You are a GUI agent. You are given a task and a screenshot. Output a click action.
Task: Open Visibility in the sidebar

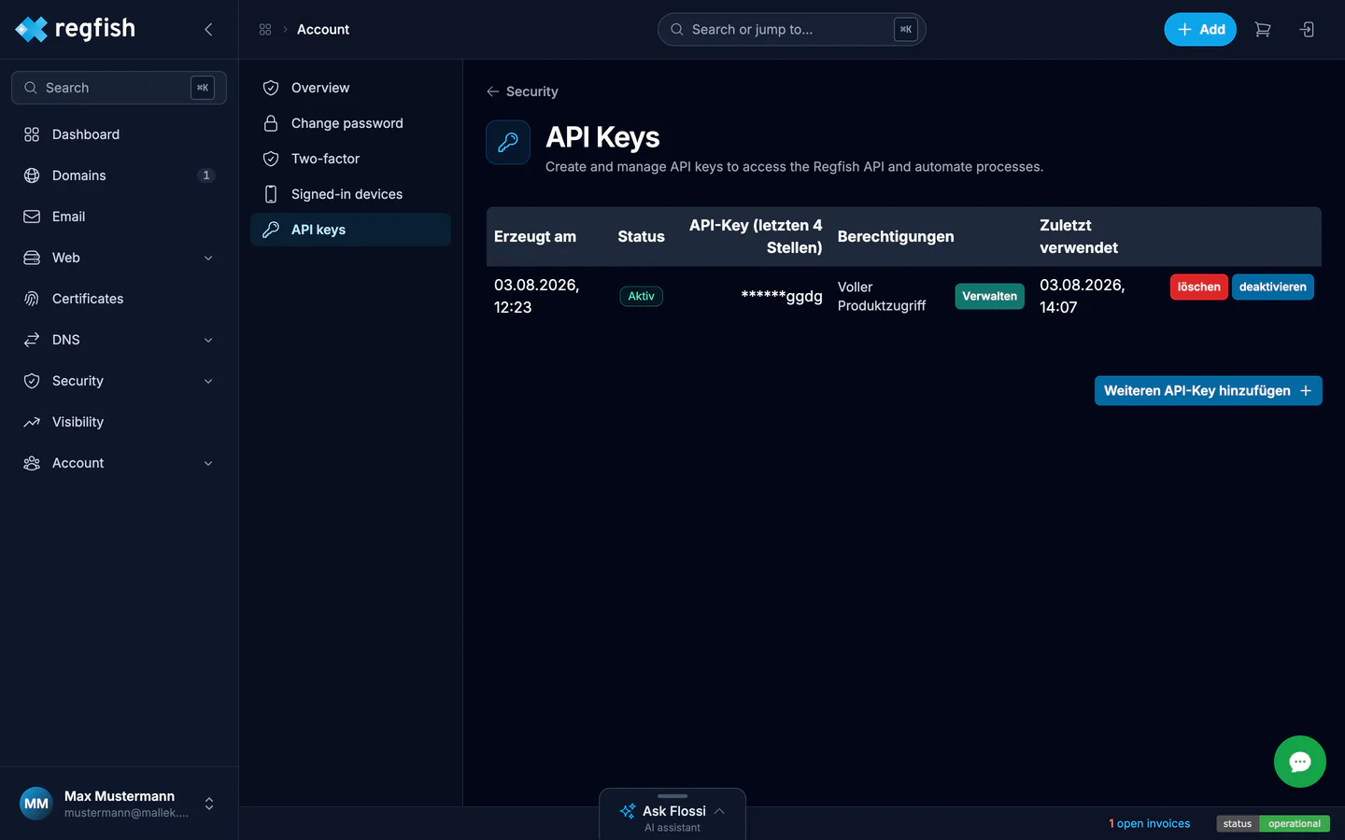119,422
